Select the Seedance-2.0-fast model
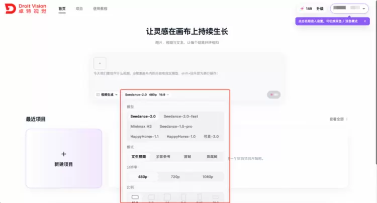Screen dimensions: 377x203 tap(181, 116)
